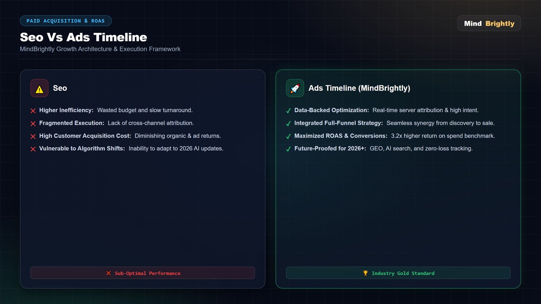Select the 'Future-Proofed for 2026+:' label
The image size is (541, 304).
click(330, 148)
